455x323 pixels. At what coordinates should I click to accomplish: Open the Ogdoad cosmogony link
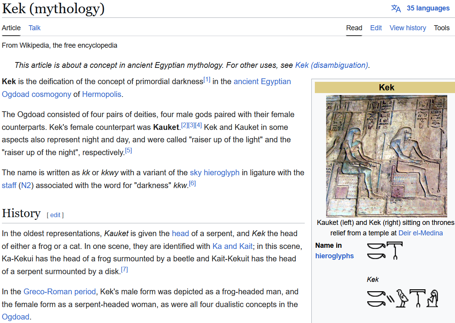tap(36, 94)
